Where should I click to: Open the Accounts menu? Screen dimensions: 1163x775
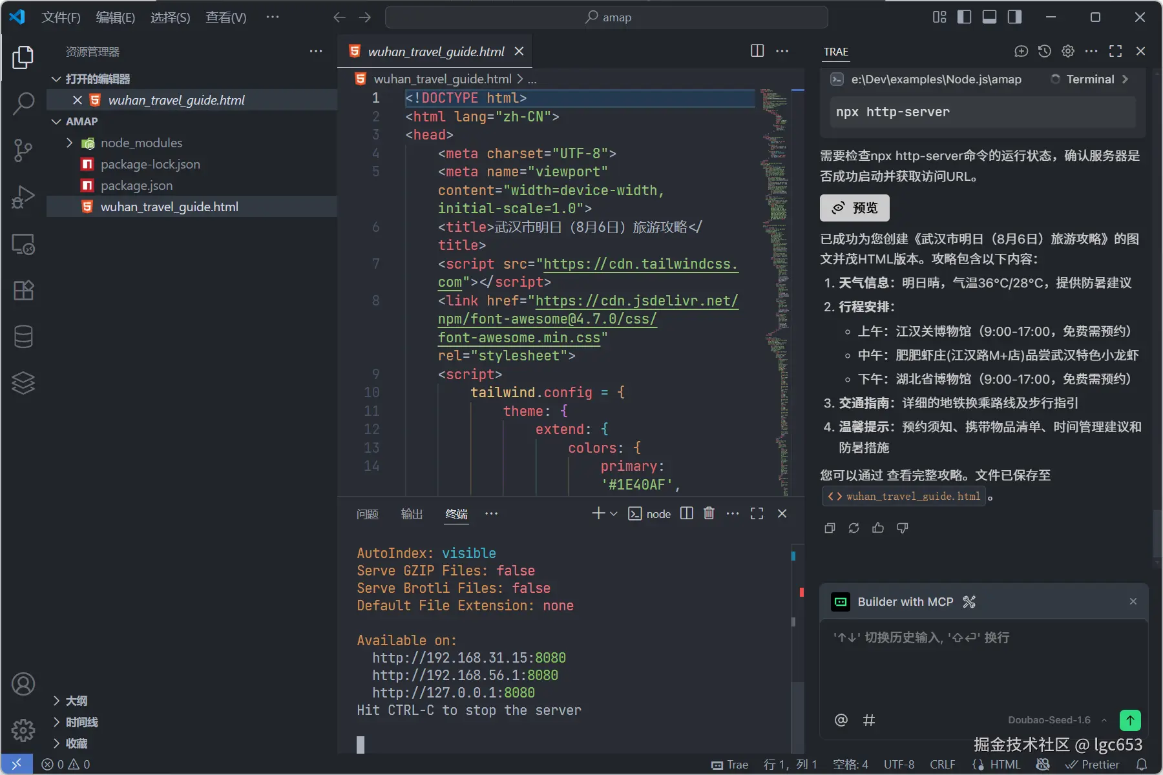[23, 684]
